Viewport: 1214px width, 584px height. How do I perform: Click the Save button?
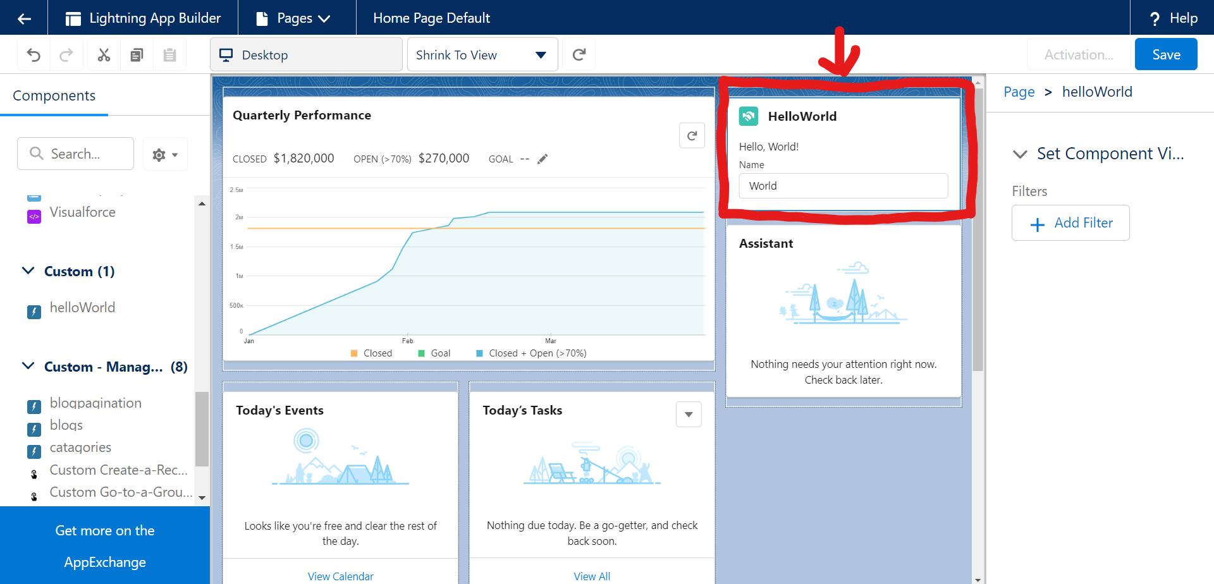click(1166, 54)
